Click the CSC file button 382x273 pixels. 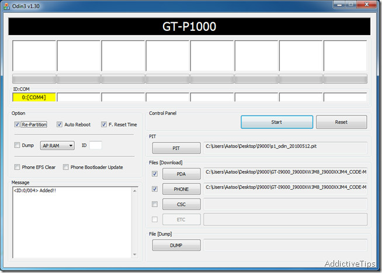coord(182,204)
